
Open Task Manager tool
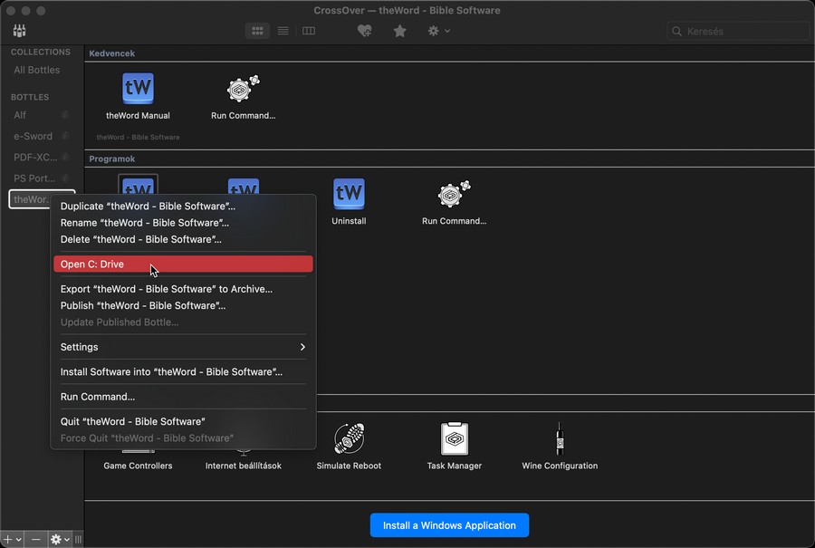[x=455, y=438]
